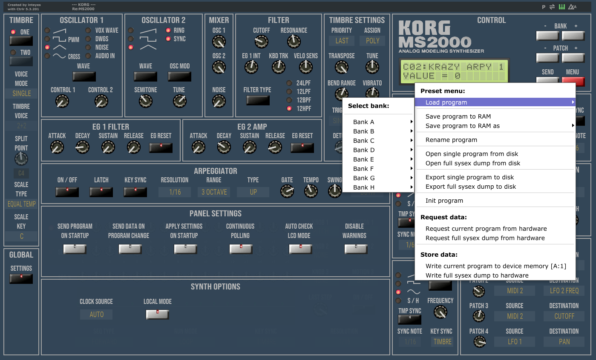
Task: Expand the Save program to RAM as submenu arrow
Action: pos(573,126)
